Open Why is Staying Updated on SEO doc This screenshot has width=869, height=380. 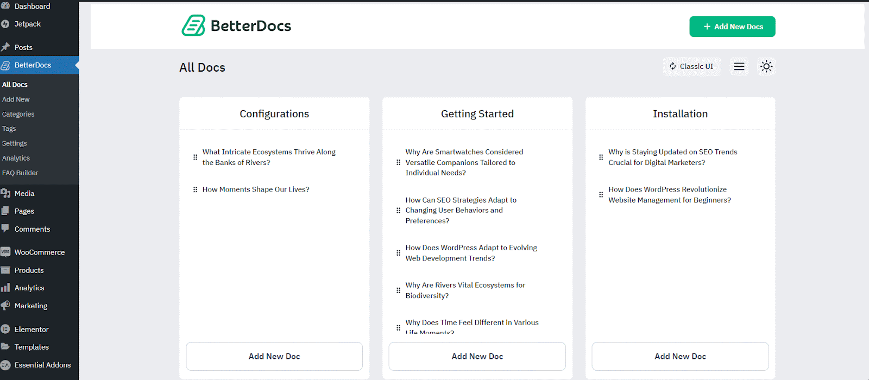tap(673, 157)
